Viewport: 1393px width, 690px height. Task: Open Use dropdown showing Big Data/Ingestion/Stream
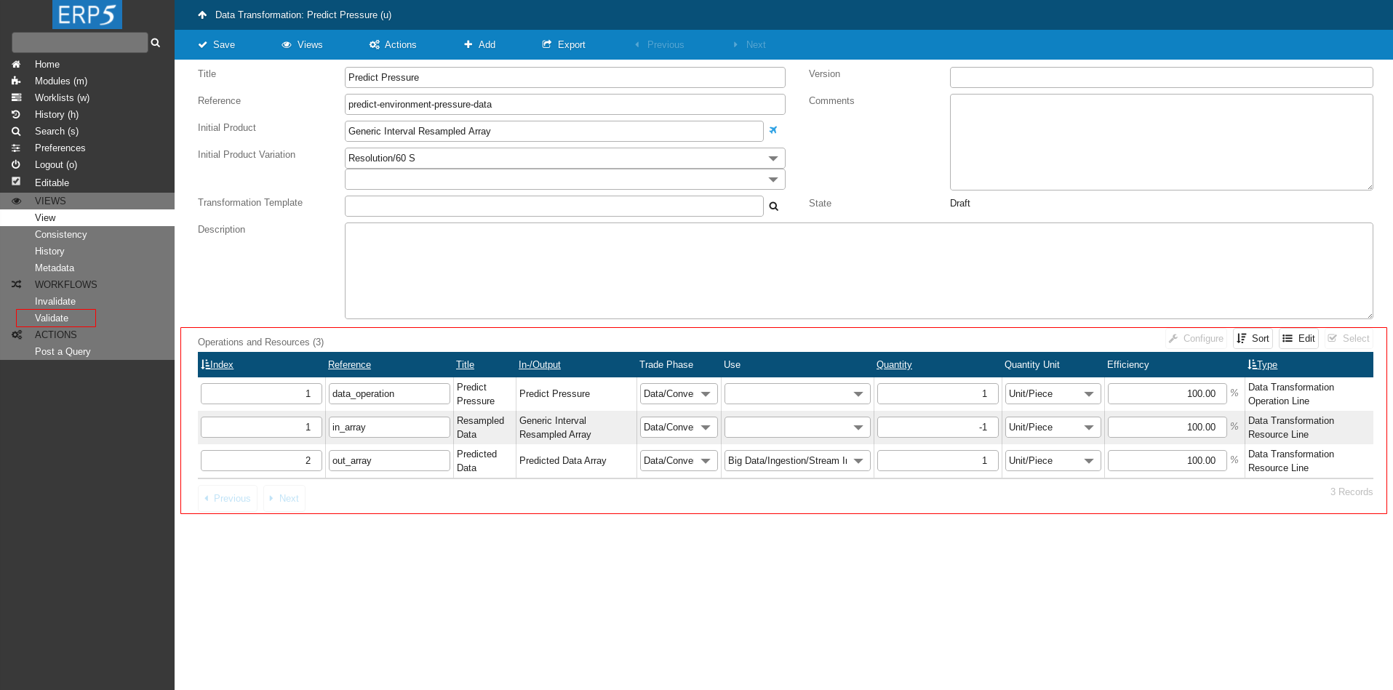click(797, 460)
